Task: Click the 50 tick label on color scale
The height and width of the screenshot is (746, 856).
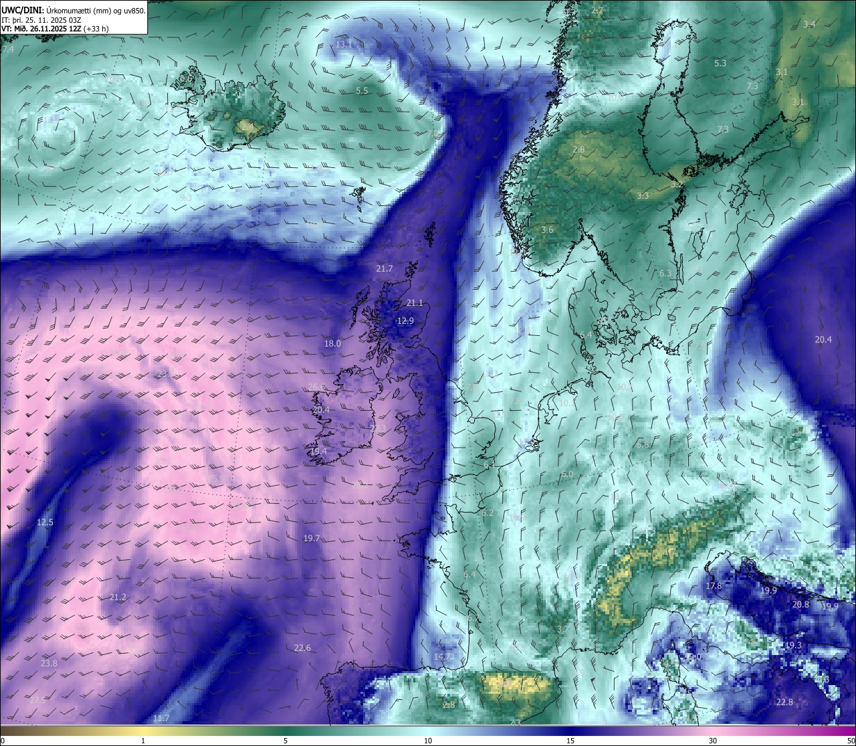Action: 851,741
